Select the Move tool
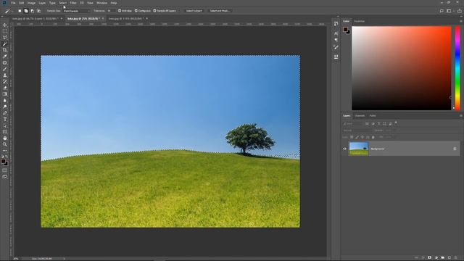 pos(5,25)
